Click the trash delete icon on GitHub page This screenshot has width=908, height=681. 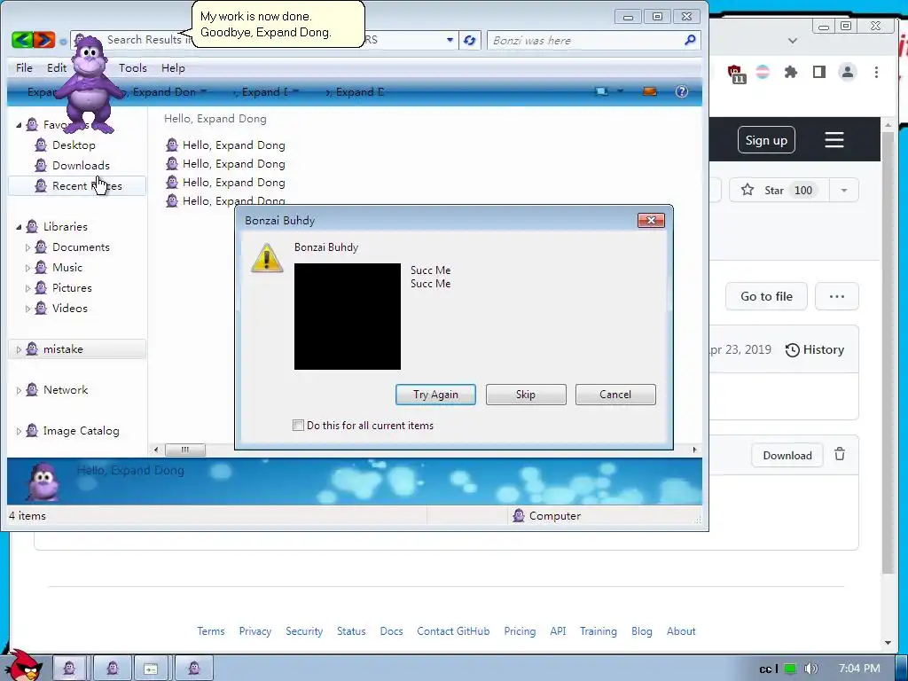click(x=840, y=455)
